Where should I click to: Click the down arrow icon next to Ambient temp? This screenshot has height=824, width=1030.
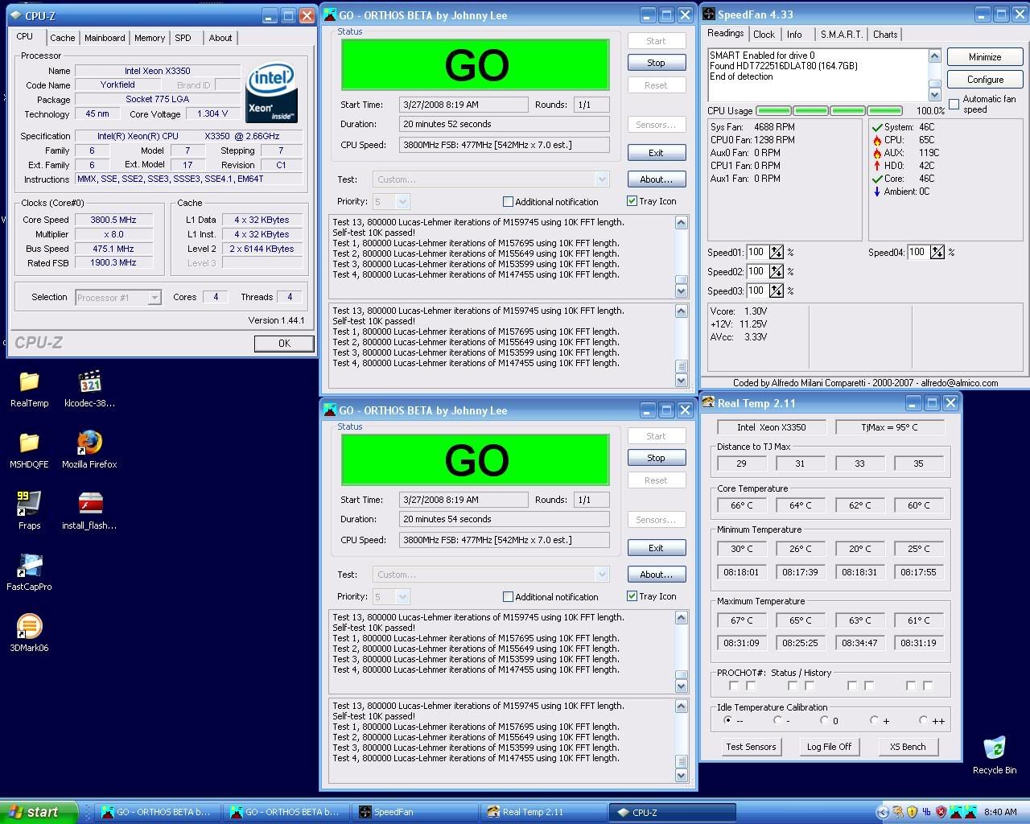pyautogui.click(x=877, y=192)
